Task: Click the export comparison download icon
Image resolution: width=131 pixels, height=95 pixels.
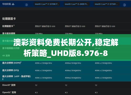Action: [13, 4]
